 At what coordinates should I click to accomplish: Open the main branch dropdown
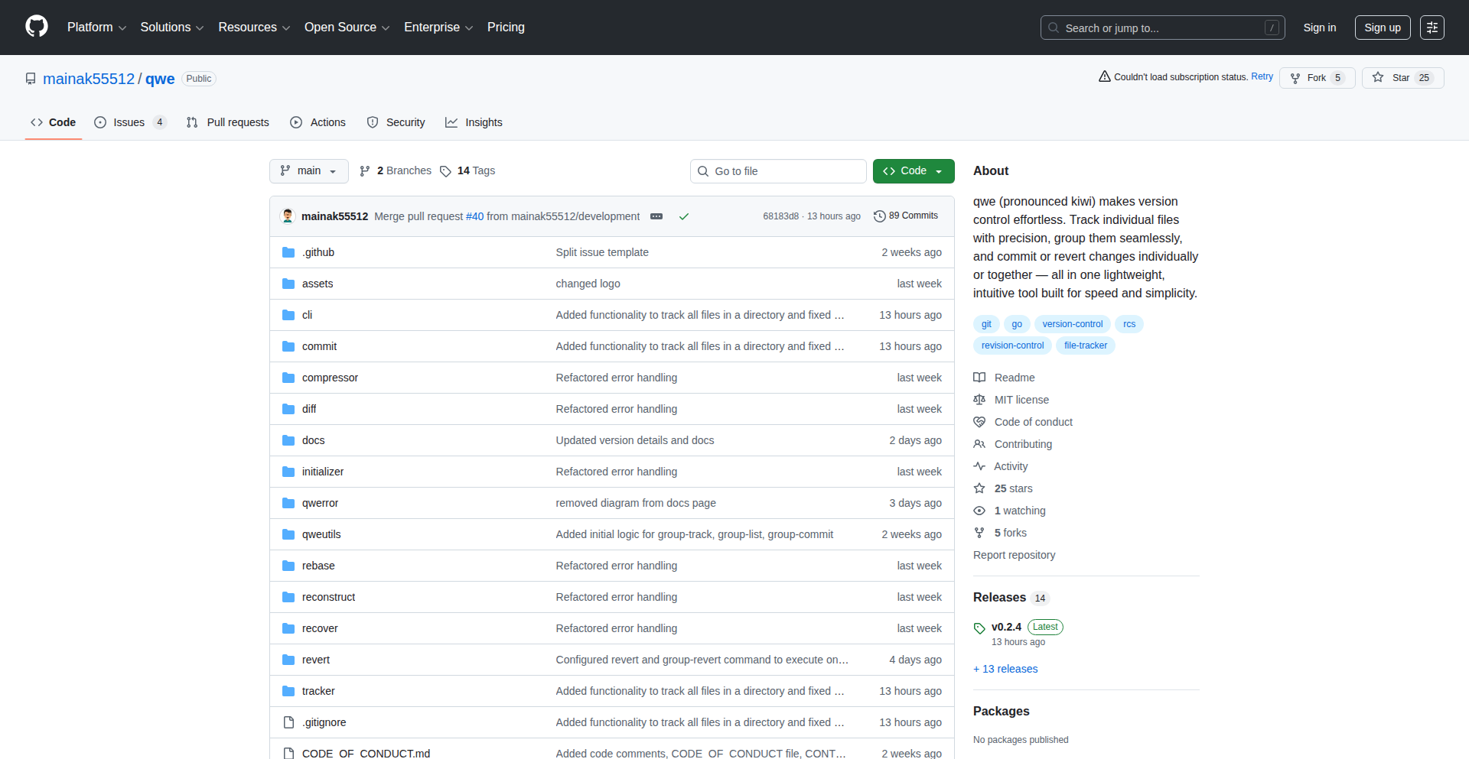[308, 170]
